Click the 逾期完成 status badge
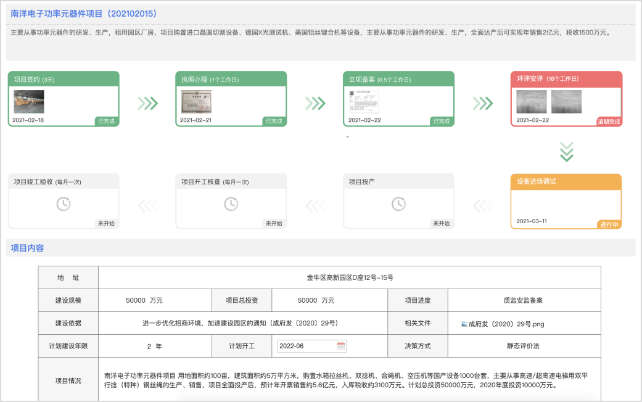 coord(609,121)
